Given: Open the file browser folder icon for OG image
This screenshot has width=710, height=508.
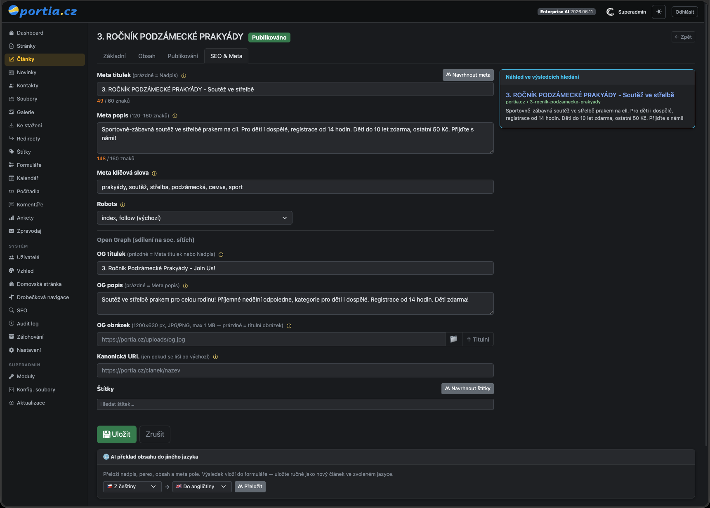Looking at the screenshot, I should (454, 339).
